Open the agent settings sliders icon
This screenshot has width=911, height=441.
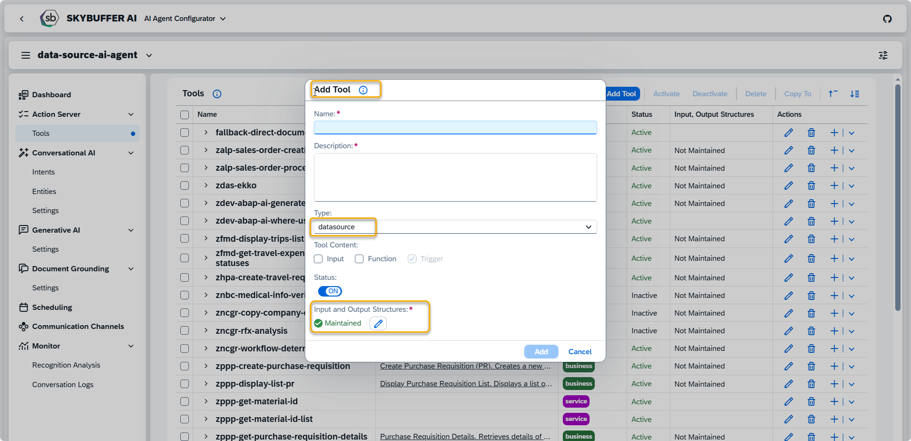(883, 55)
